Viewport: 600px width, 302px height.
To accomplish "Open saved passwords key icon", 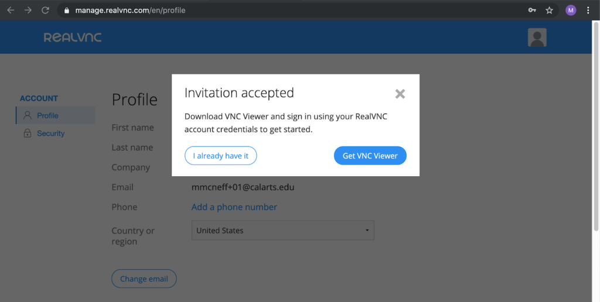I will click(532, 11).
